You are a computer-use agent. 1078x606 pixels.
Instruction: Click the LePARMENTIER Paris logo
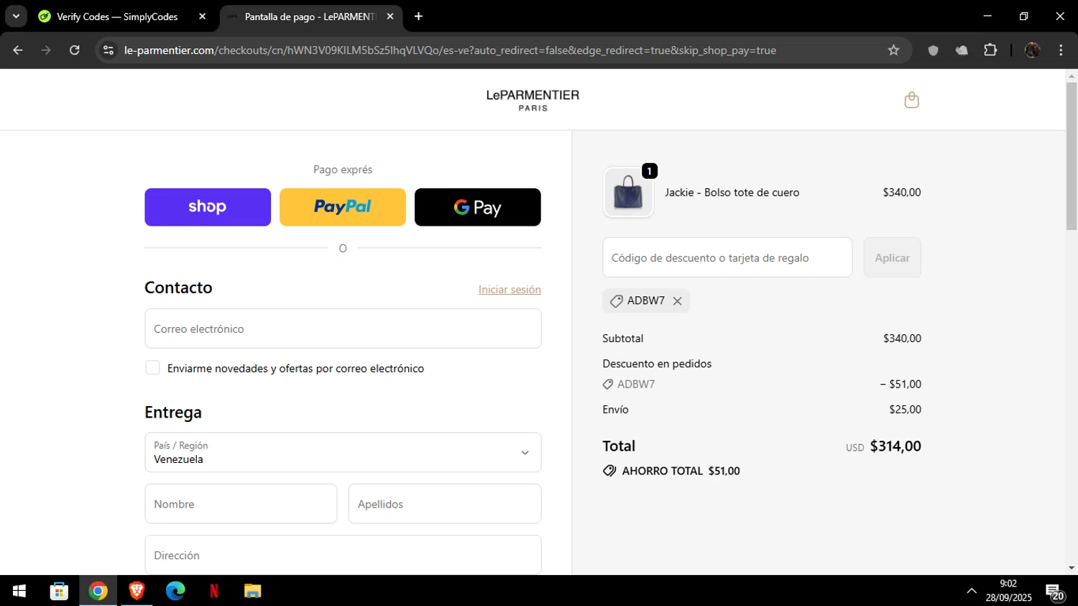point(533,100)
